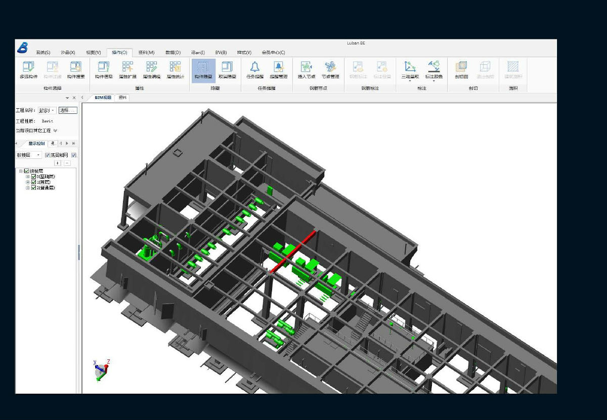Screen dimensions: 607x420
Task: Toggle the 底层轴网 checkbox
Action: coord(48,155)
